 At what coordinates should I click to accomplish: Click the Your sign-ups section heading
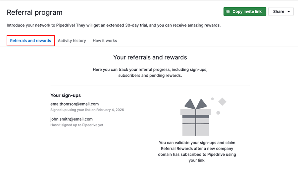pyautogui.click(x=66, y=95)
